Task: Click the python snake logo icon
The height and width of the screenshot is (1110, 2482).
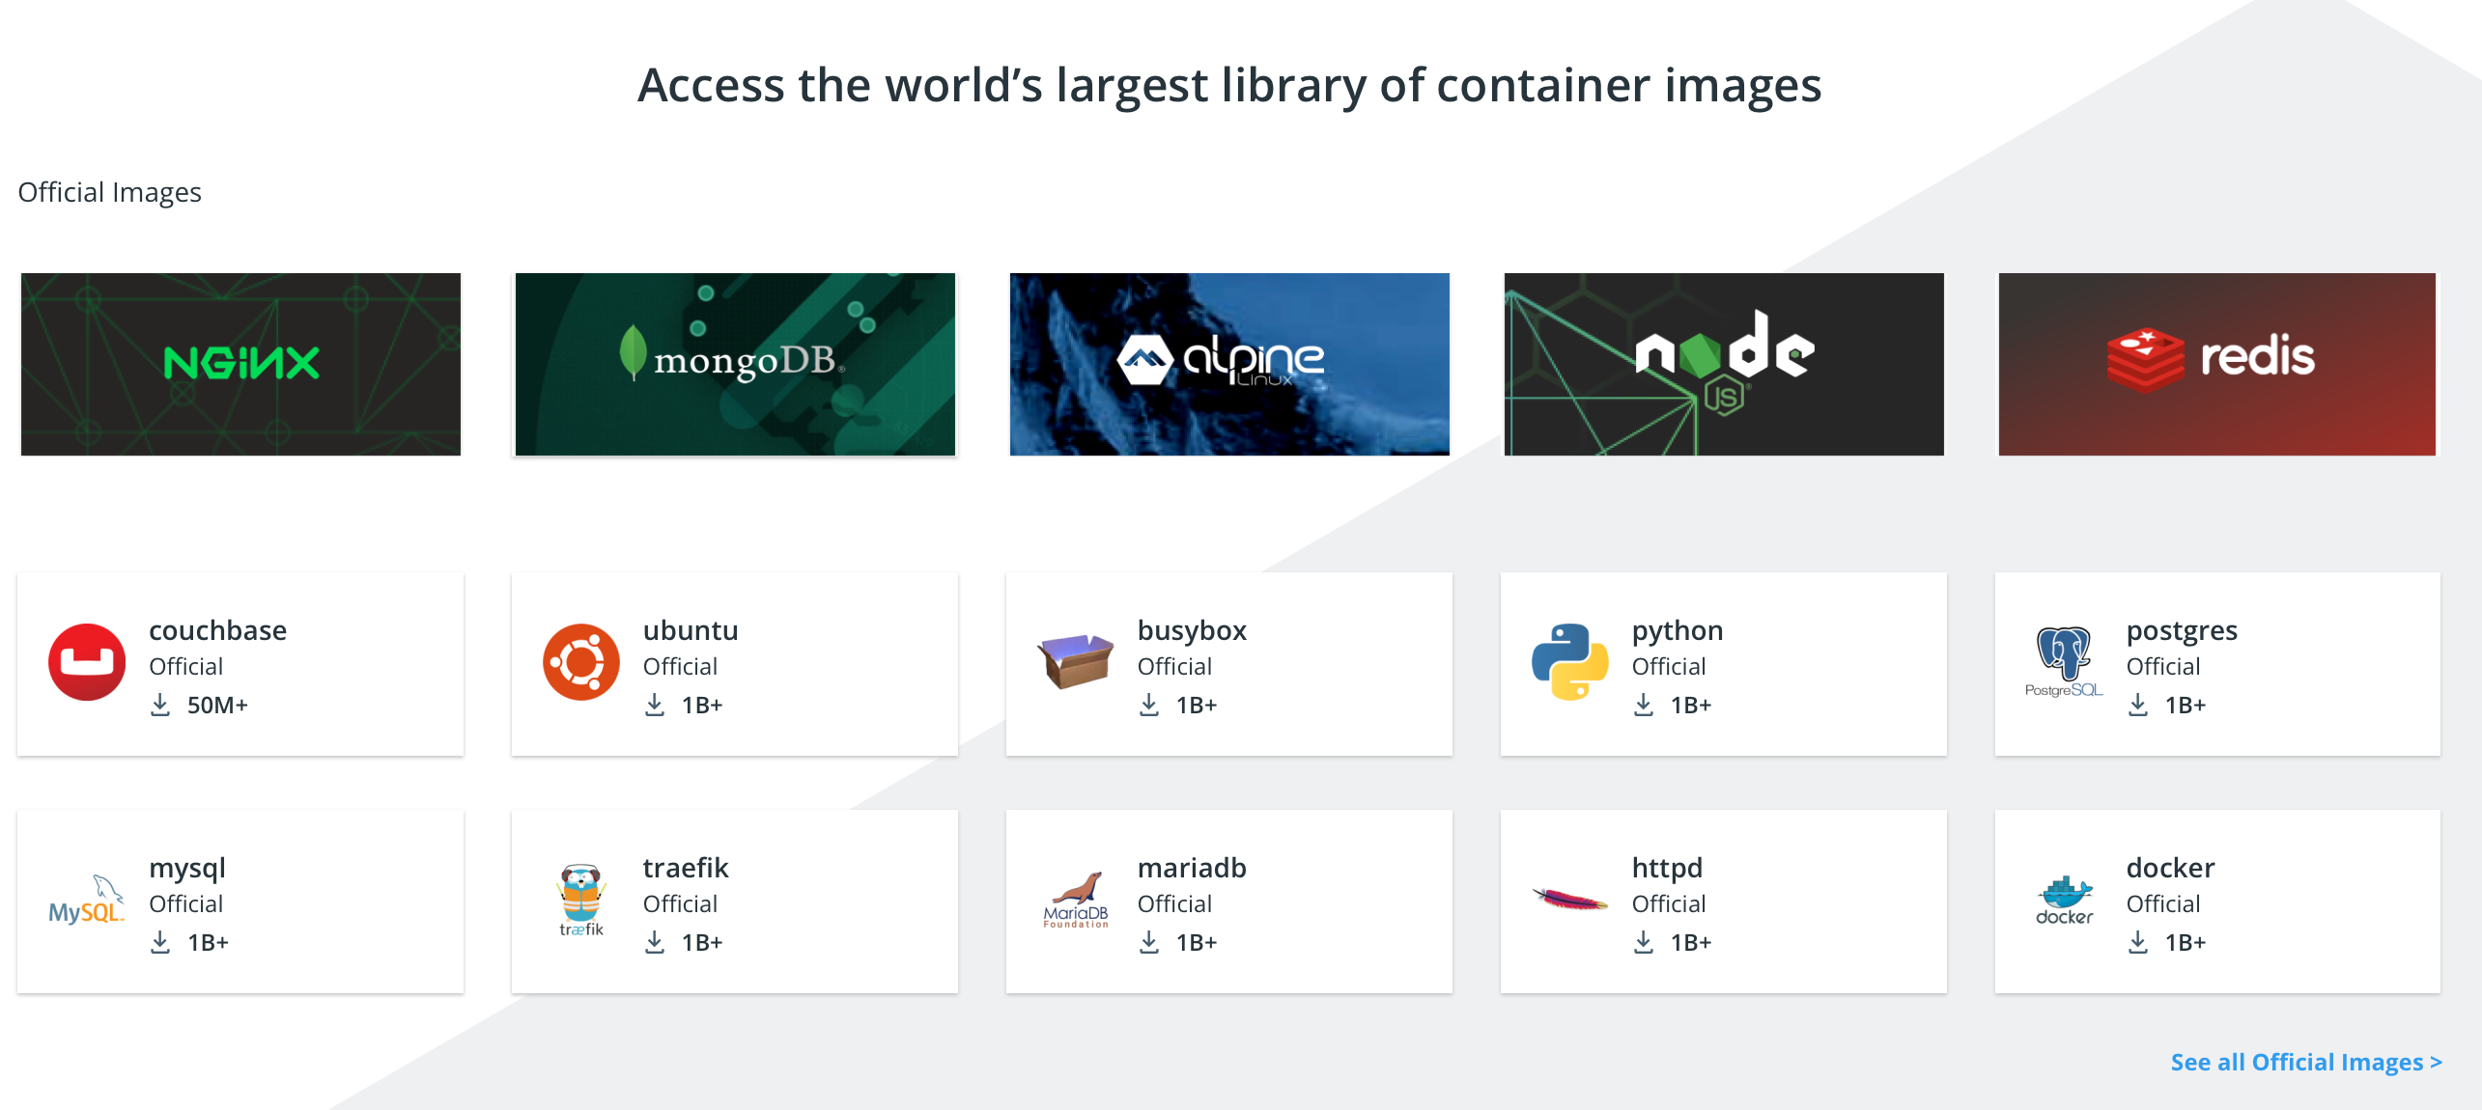Action: (x=1570, y=662)
